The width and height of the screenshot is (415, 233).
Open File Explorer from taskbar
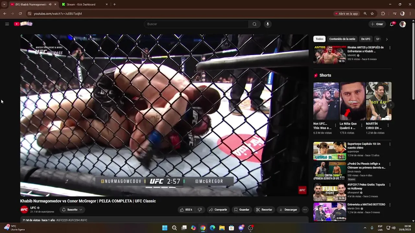point(222,228)
